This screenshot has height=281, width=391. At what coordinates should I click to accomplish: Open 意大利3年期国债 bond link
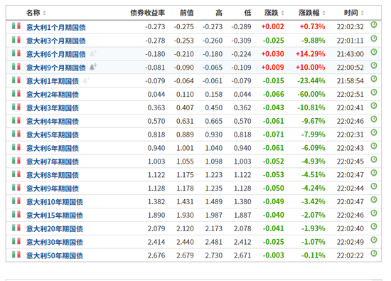pos(53,108)
